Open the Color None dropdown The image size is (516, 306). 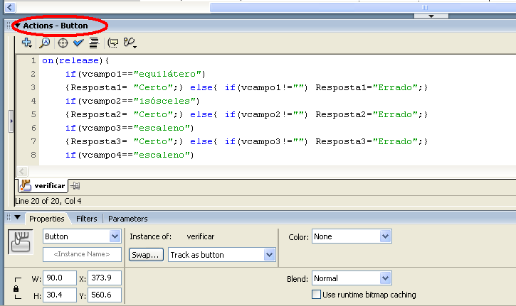tap(385, 236)
